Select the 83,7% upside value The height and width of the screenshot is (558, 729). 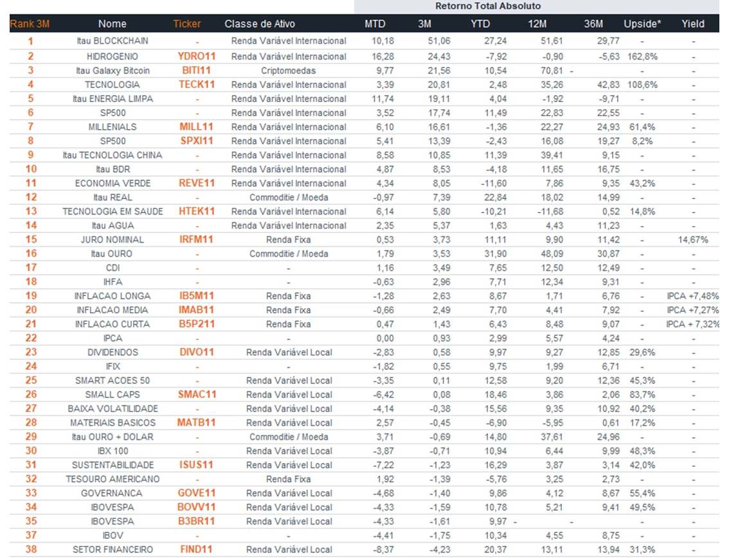pos(642,394)
